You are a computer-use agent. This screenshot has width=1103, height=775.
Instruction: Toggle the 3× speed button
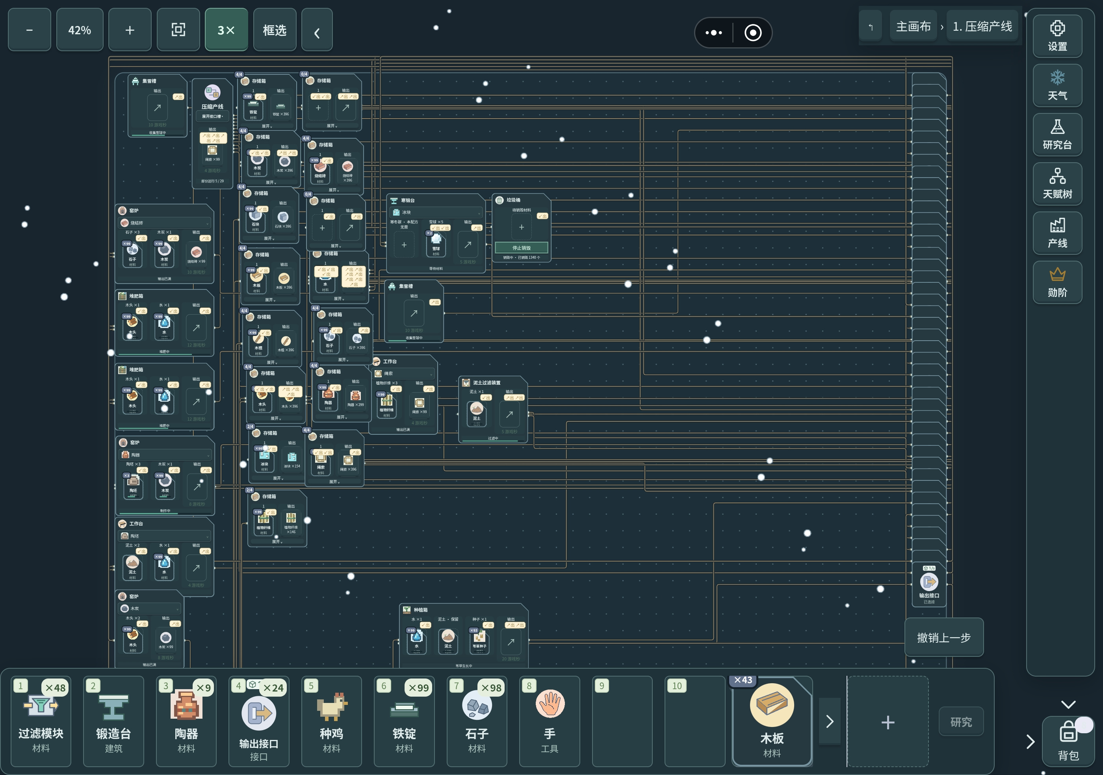point(226,30)
